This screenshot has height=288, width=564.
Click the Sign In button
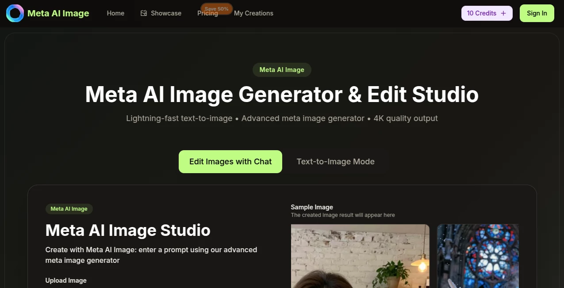537,13
